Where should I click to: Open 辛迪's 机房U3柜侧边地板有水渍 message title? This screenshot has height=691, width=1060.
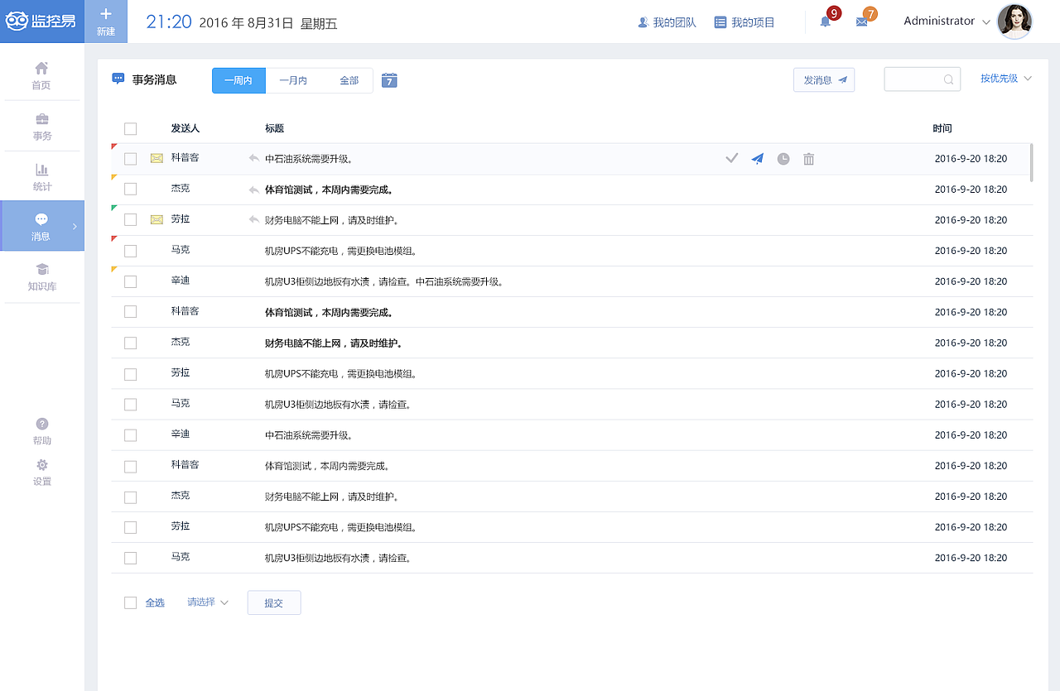pyautogui.click(x=384, y=281)
